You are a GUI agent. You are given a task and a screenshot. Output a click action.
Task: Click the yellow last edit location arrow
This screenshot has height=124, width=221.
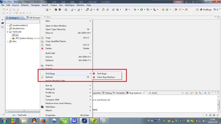coord(17,13)
